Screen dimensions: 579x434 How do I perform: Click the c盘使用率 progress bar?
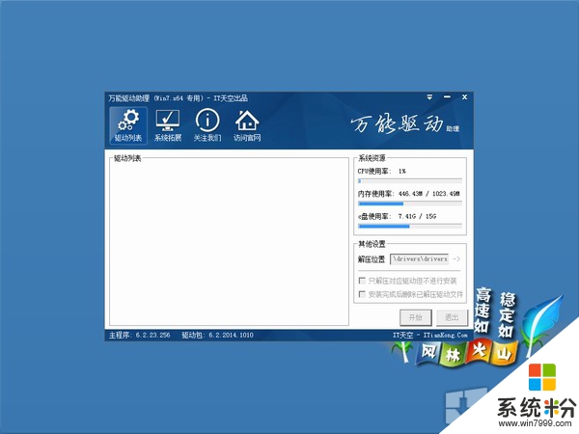[410, 227]
